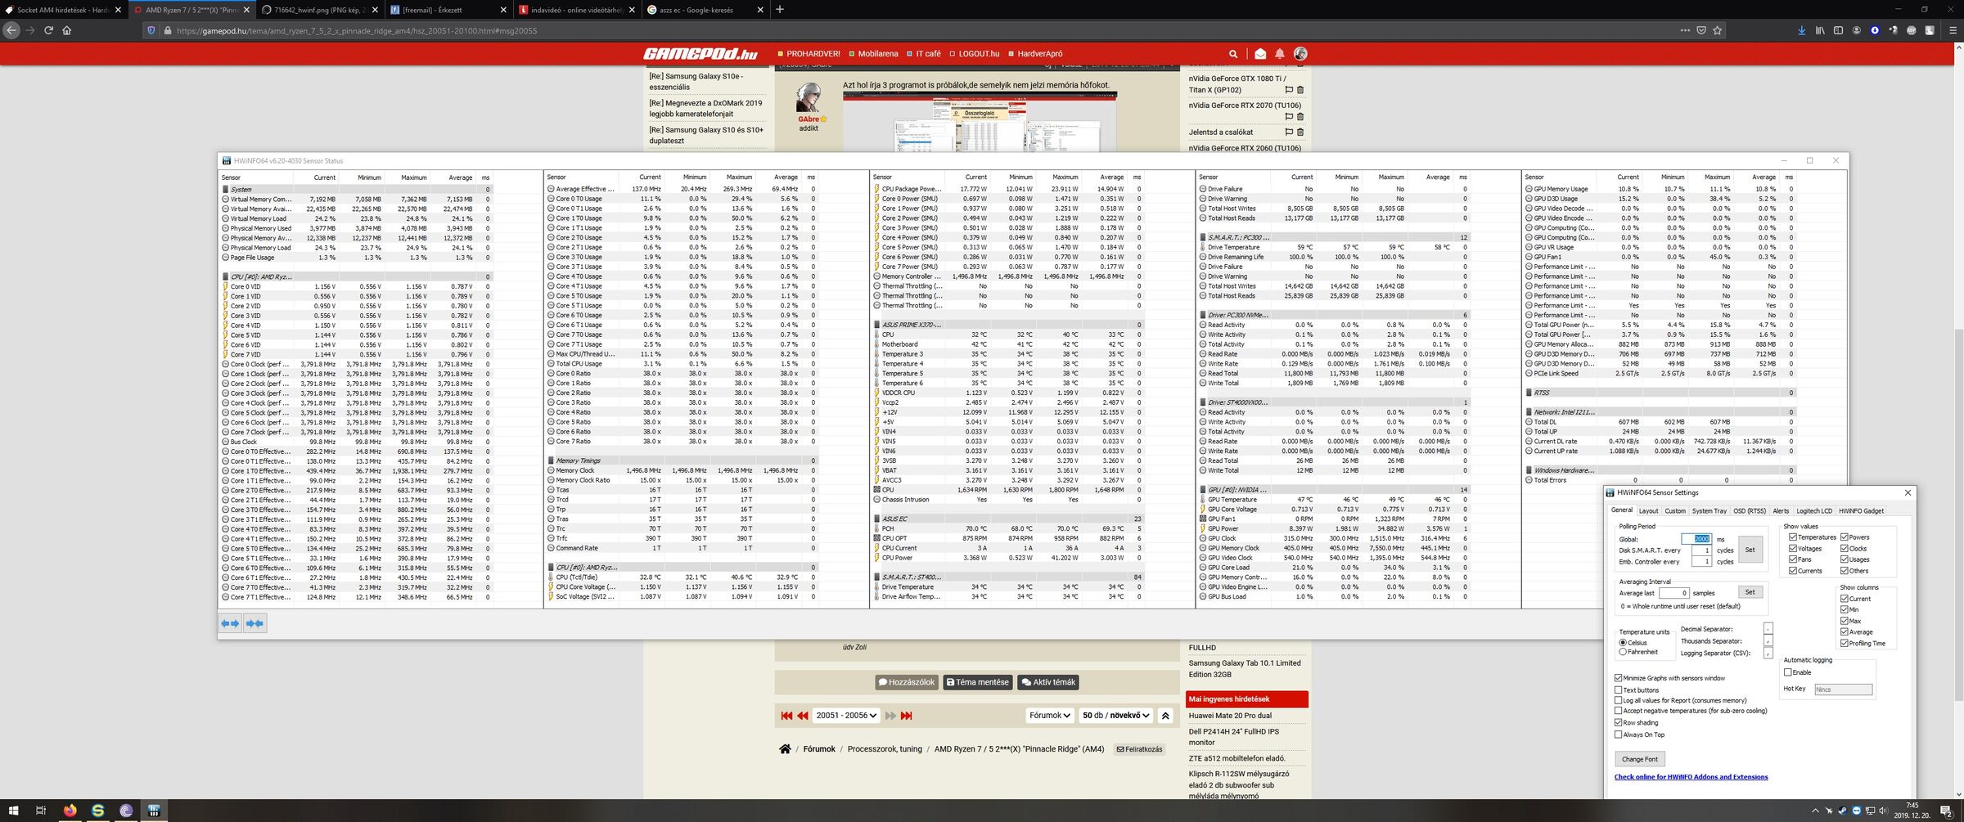1964x822 pixels.
Task: Click the Téma mentése button
Action: (977, 682)
